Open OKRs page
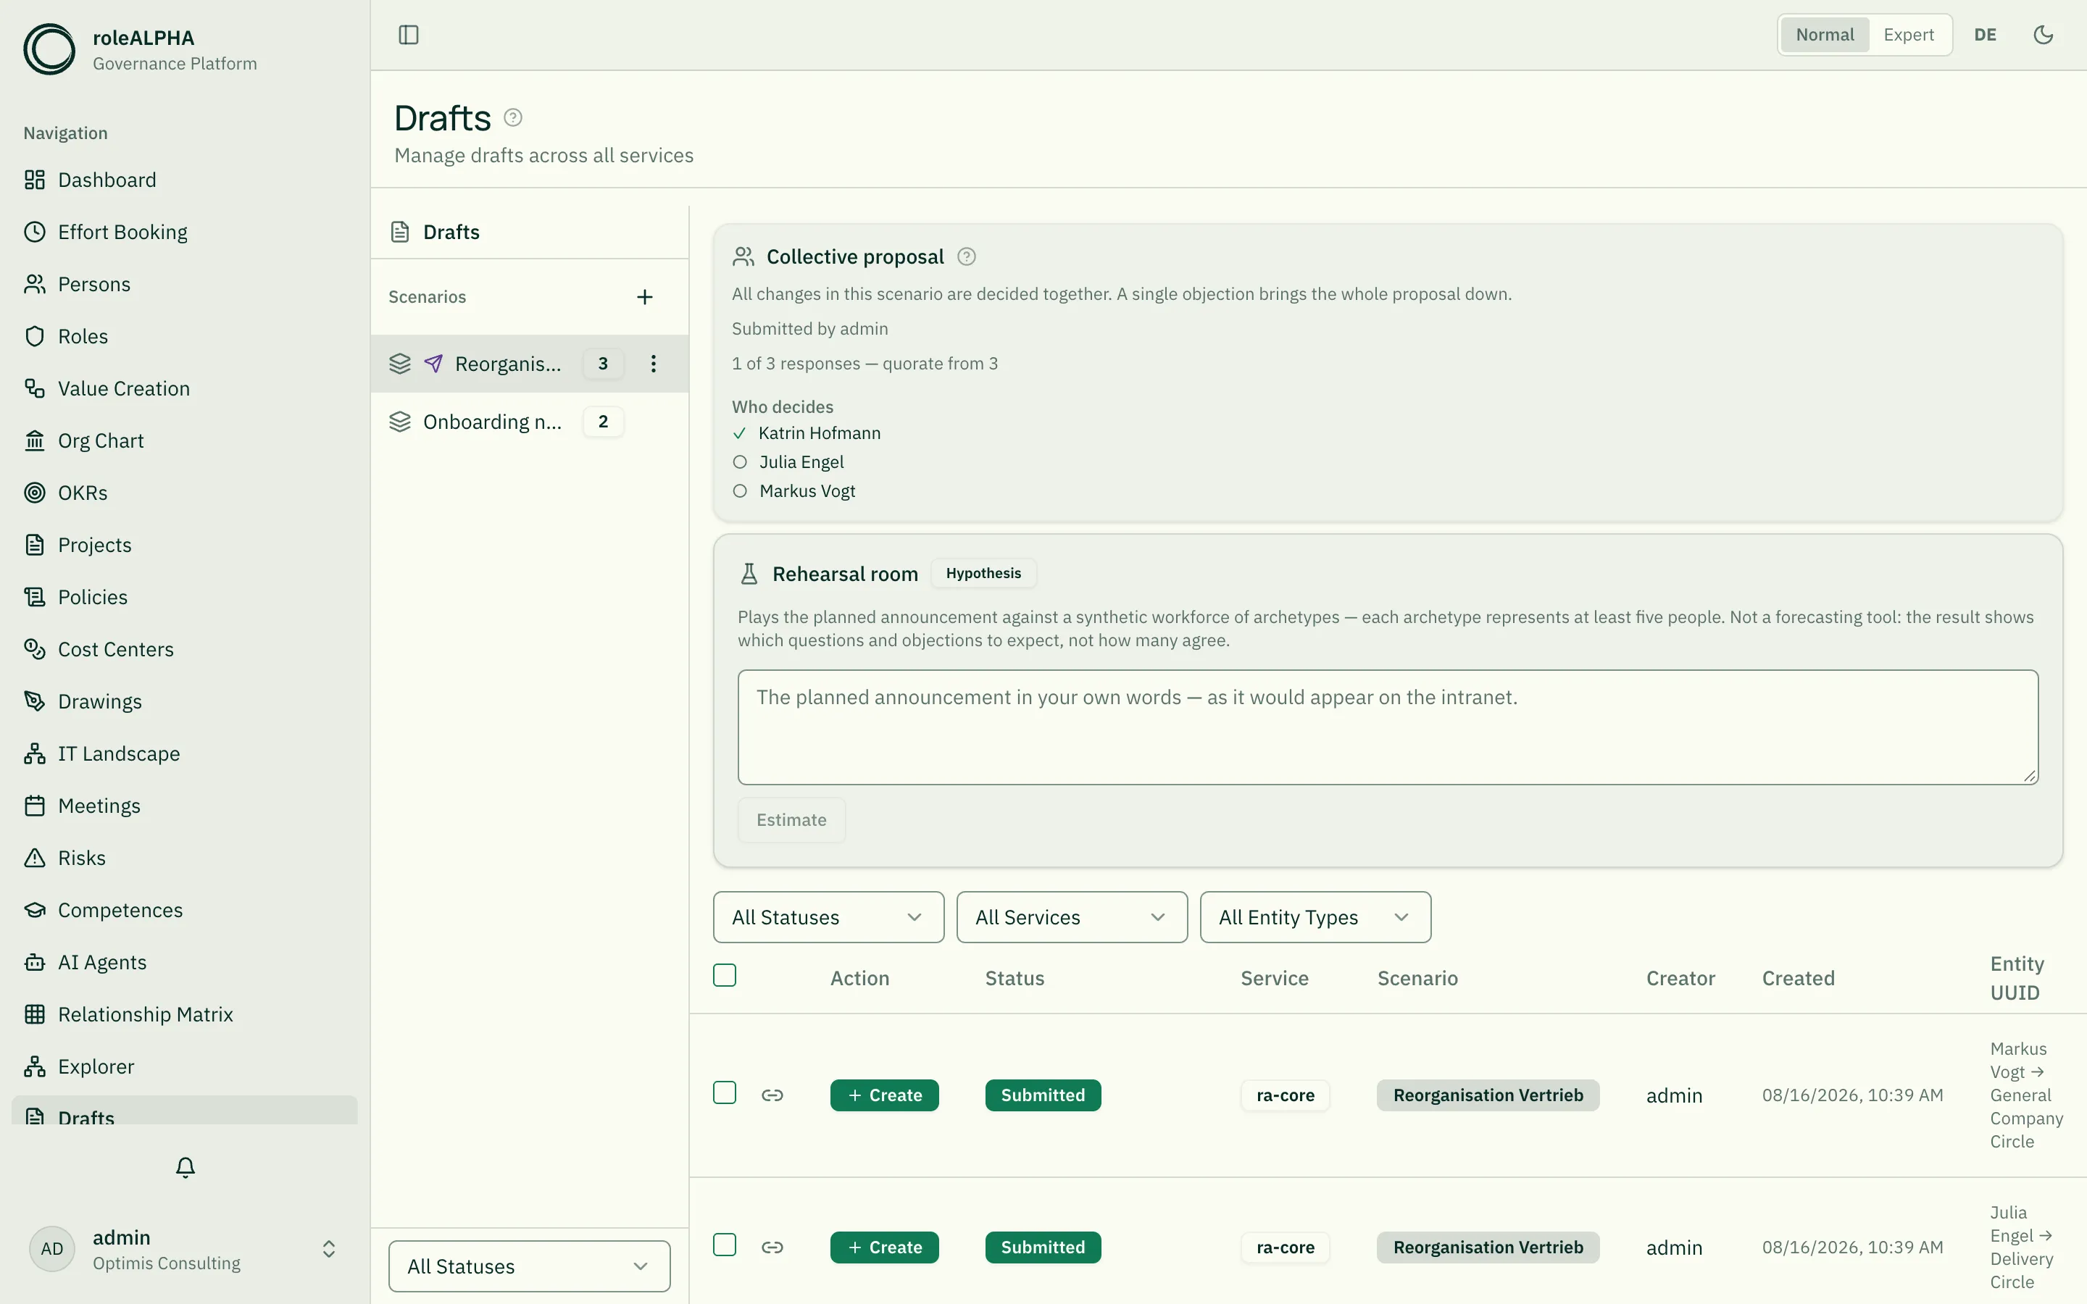2087x1304 pixels. point(185,493)
